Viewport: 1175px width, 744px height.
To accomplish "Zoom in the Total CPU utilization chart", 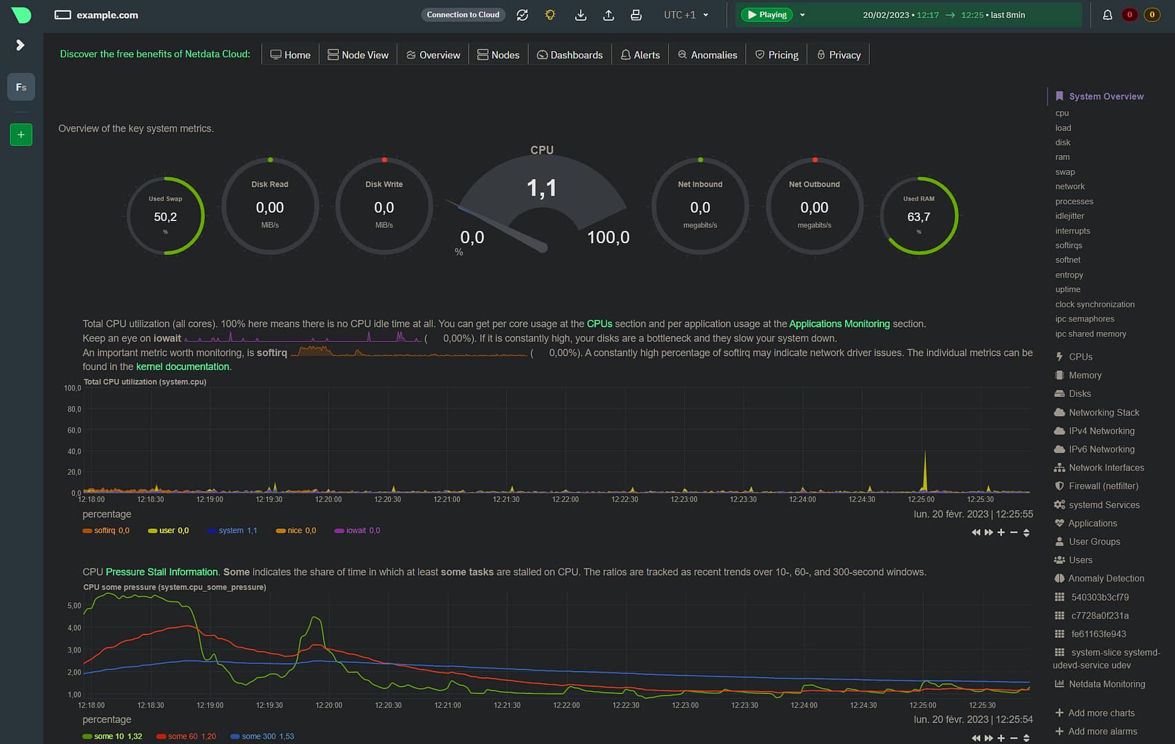I will pyautogui.click(x=1001, y=533).
